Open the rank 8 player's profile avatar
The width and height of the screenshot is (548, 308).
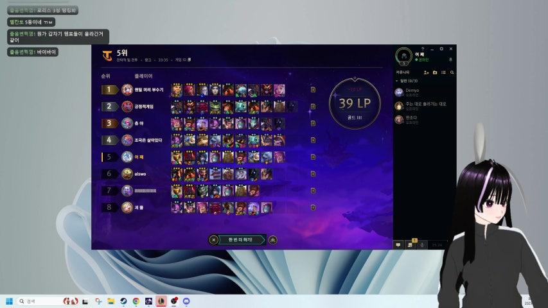tap(127, 207)
